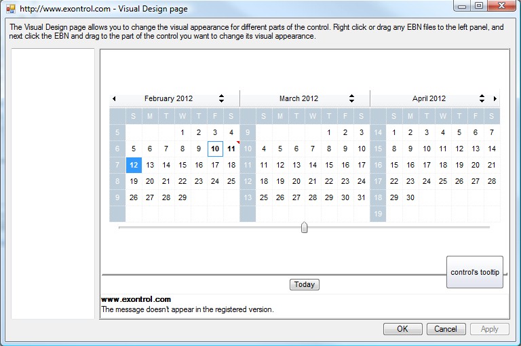Click the March 2012 year spinner arrows
521x346 pixels.
(x=351, y=98)
